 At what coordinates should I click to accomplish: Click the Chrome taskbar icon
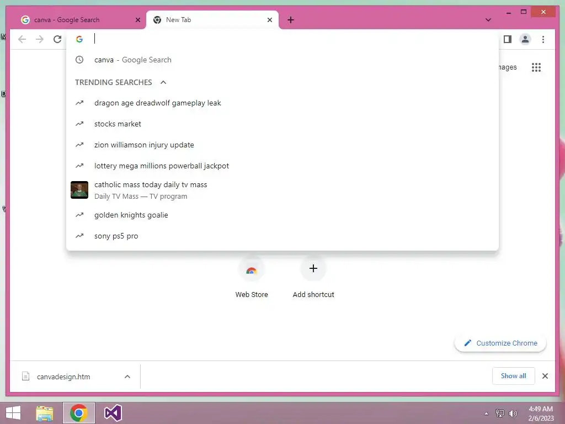point(78,413)
